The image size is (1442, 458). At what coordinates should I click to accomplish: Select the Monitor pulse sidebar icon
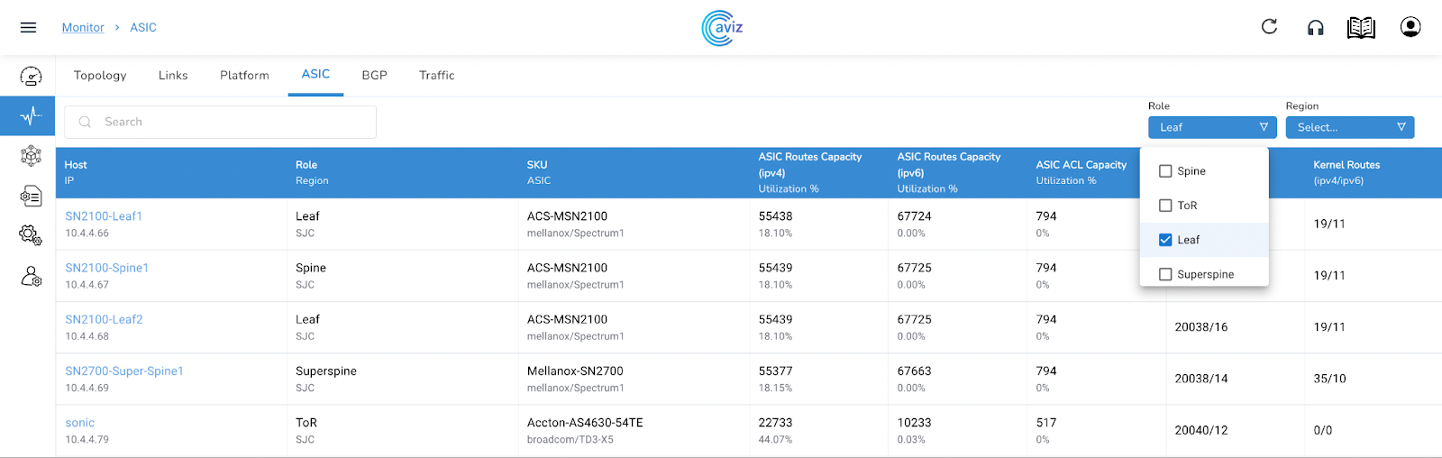coord(31,115)
